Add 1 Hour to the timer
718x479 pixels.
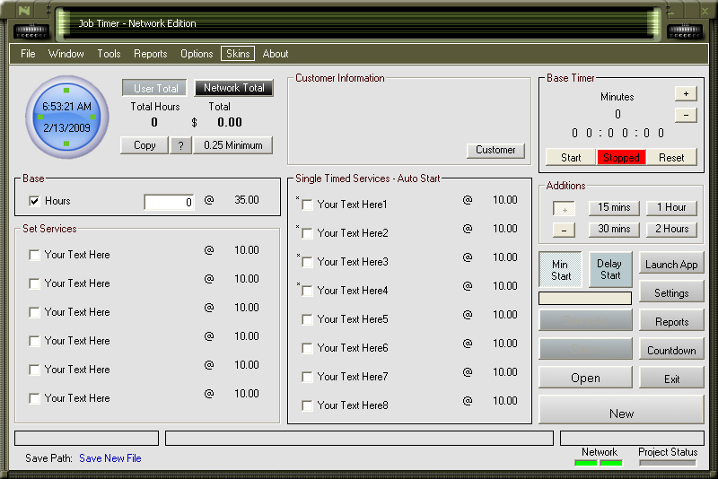pos(671,208)
